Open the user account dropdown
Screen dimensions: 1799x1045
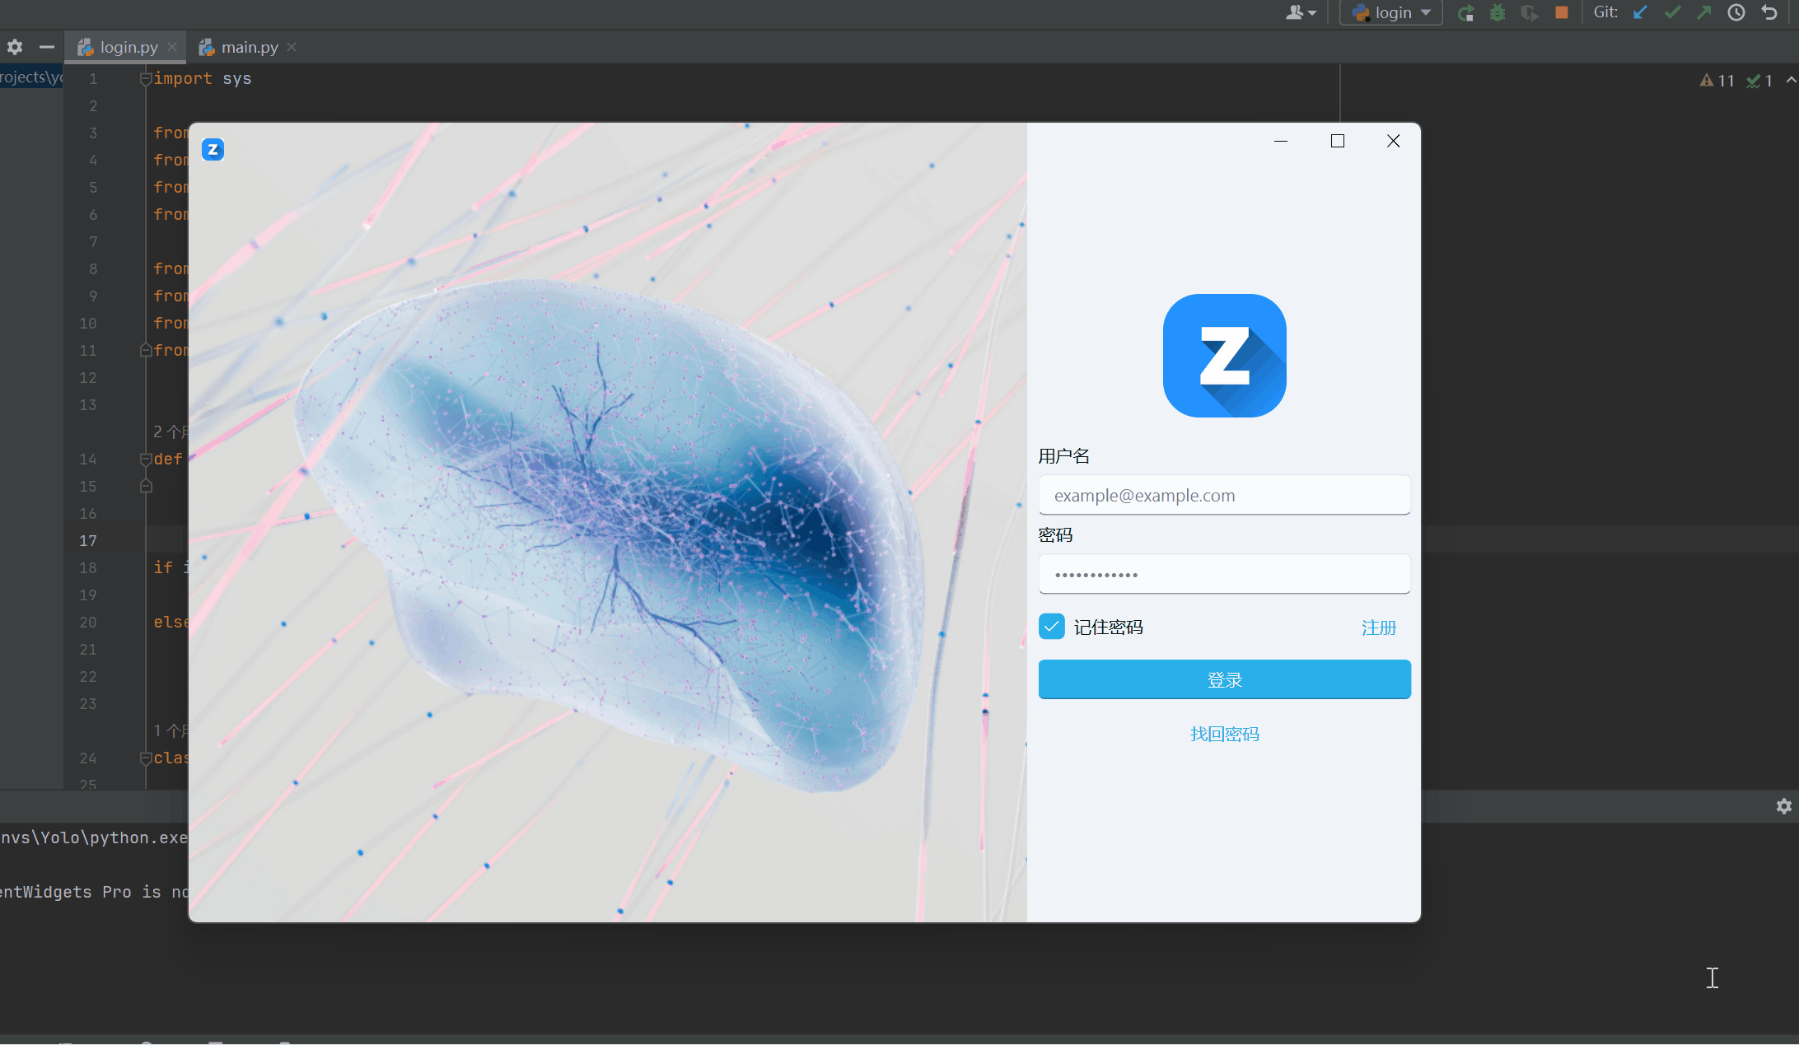click(1301, 12)
